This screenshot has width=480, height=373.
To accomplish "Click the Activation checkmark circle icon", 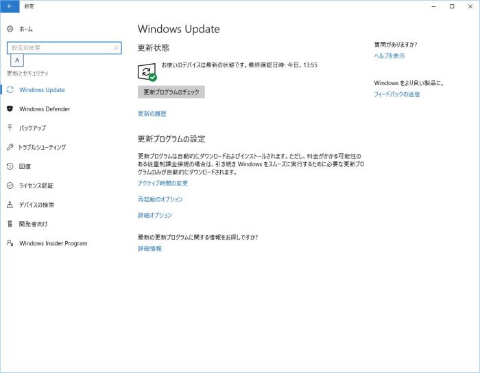I will 10,185.
